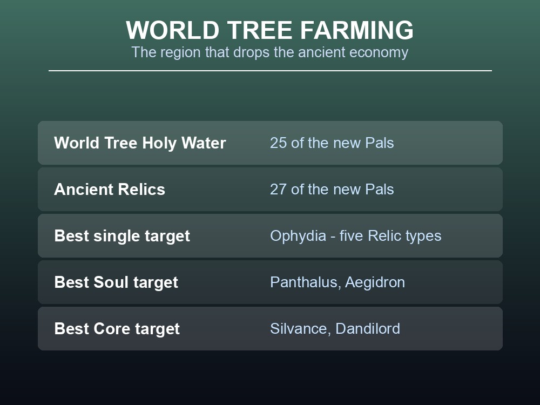540x405 pixels.
Task: Click the WORLD TREE FARMING title
Action: 269,30
